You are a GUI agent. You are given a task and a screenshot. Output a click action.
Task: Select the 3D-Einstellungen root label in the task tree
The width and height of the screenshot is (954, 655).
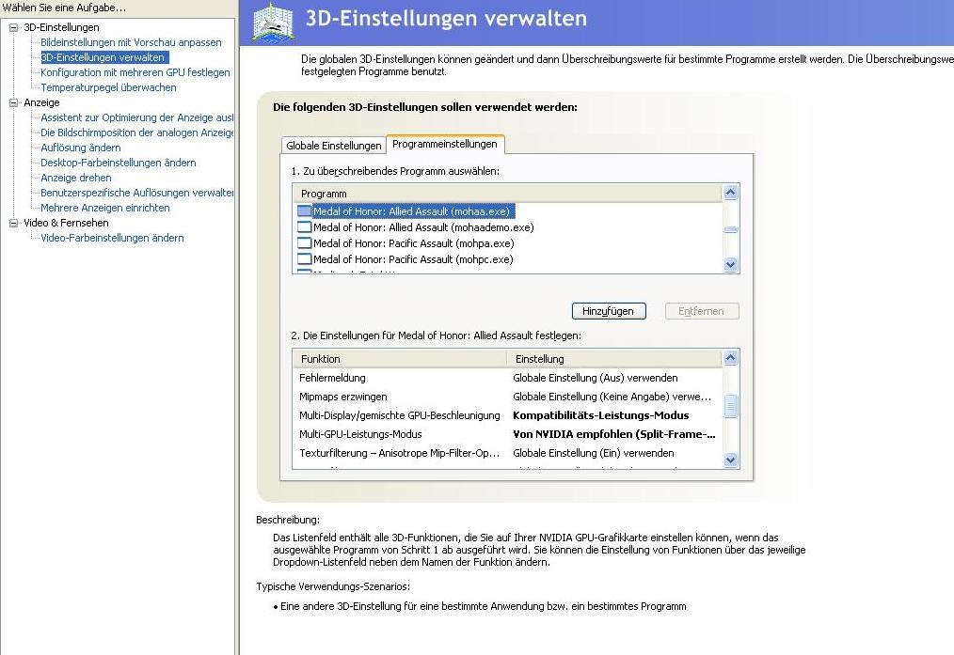pos(61,27)
